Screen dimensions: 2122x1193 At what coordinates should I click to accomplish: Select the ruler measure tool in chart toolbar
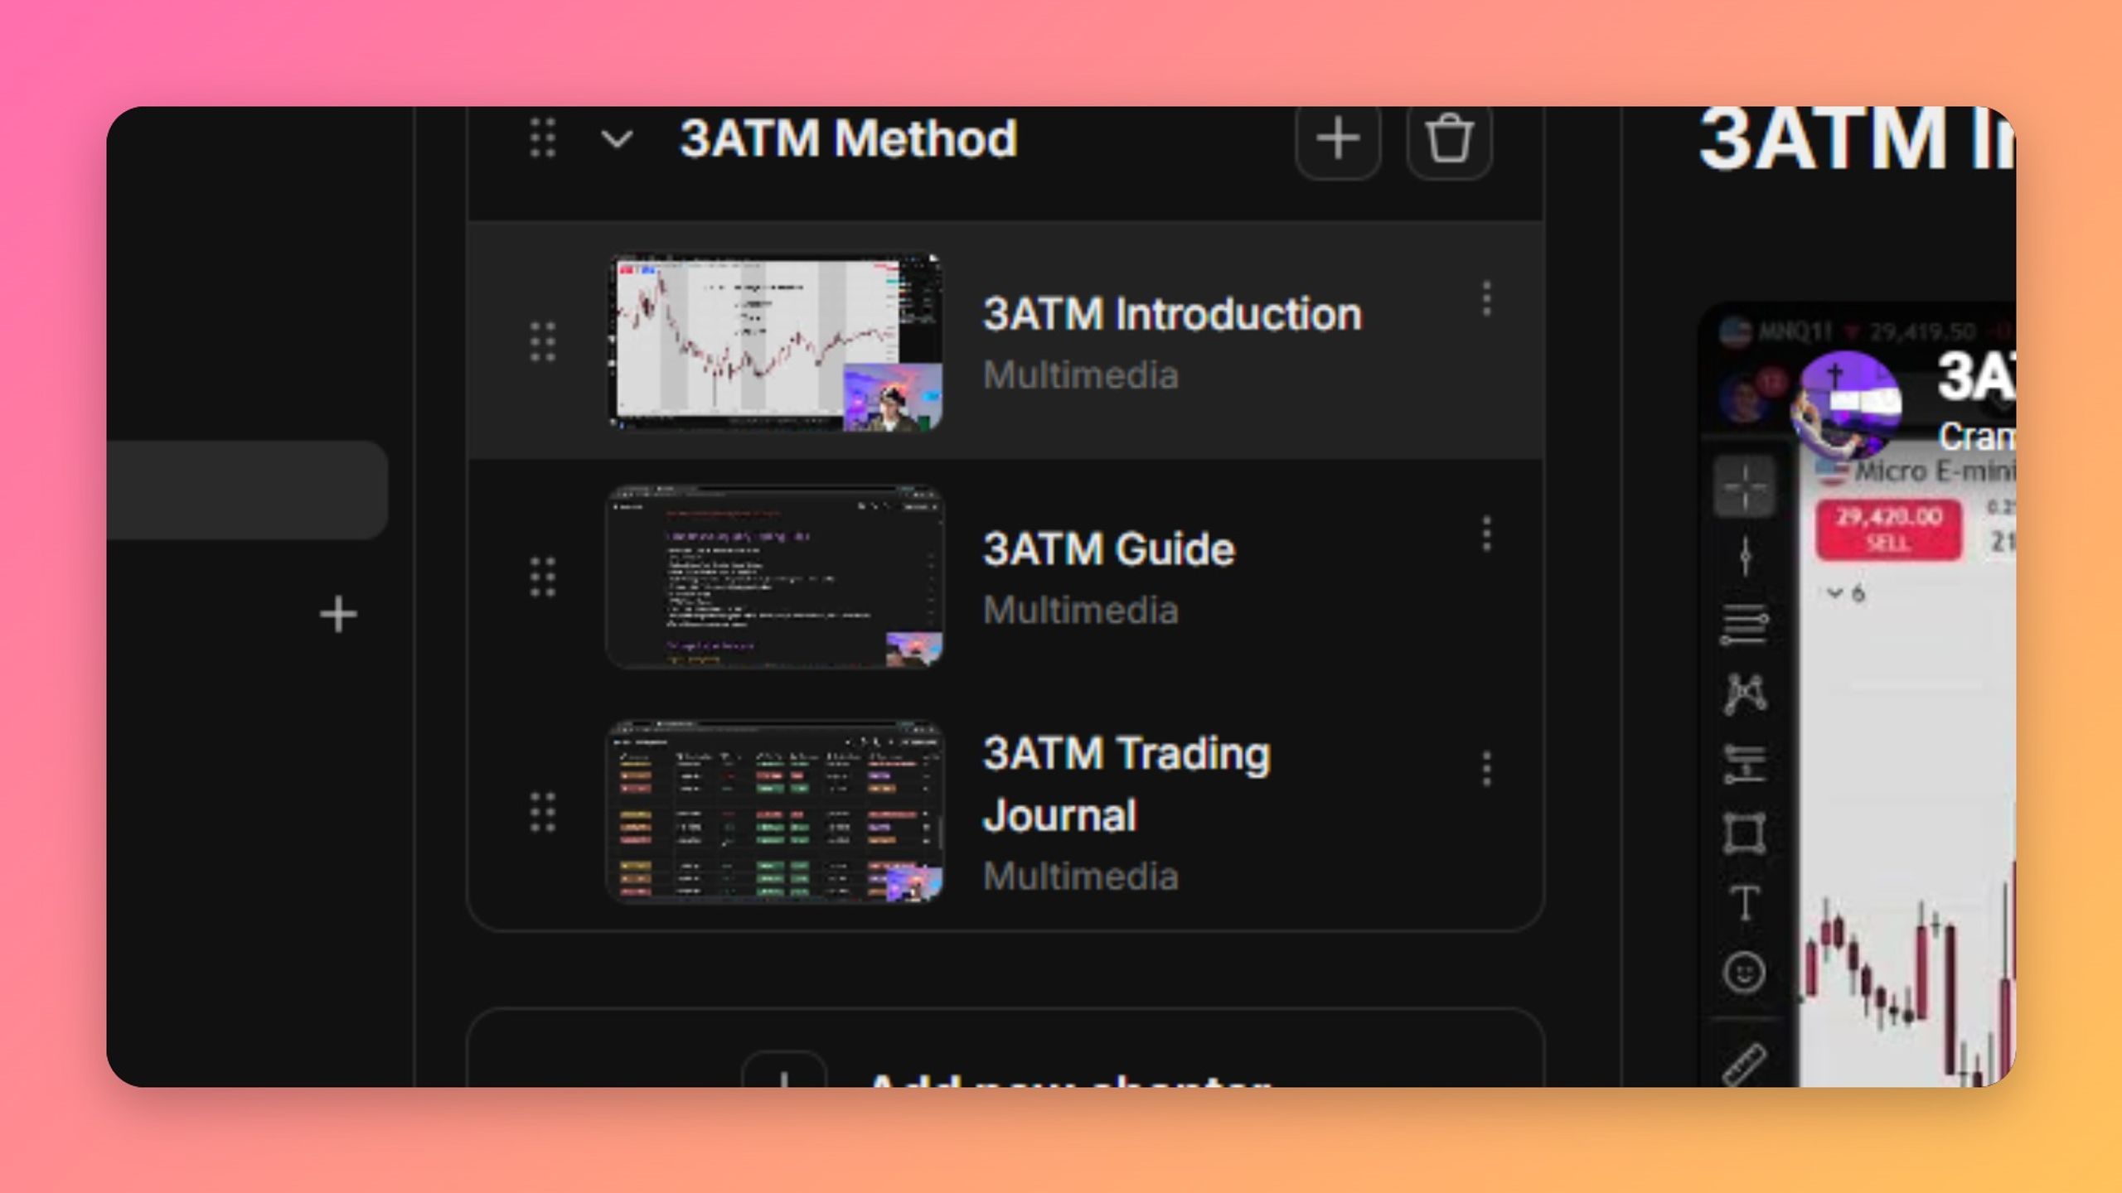pyautogui.click(x=1745, y=1065)
